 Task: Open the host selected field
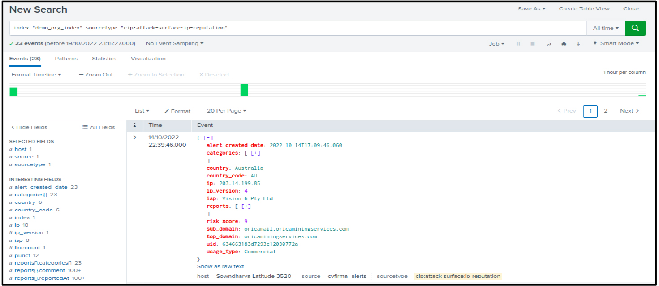(x=20, y=149)
